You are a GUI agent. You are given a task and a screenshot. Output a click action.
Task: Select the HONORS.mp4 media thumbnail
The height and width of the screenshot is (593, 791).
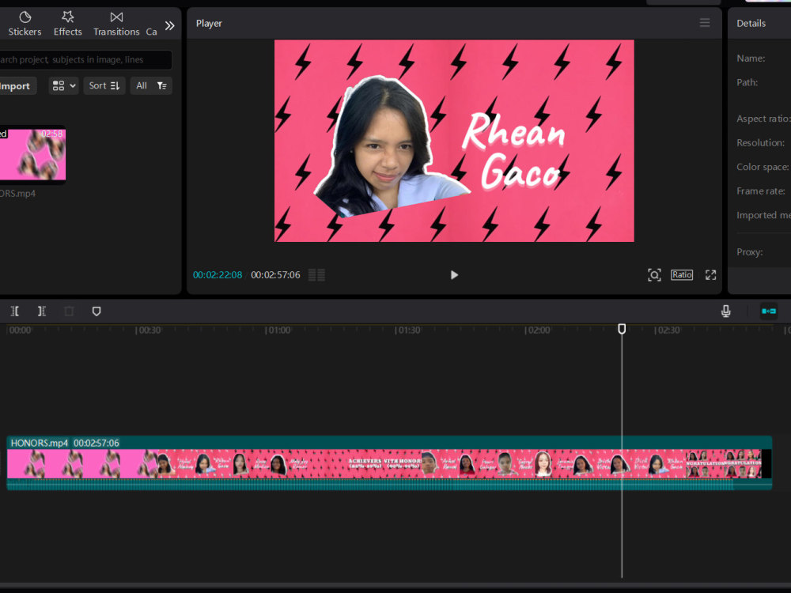click(x=32, y=155)
